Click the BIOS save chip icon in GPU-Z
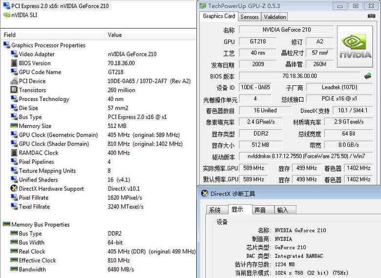The height and width of the screenshot is (278, 381). click(368, 76)
